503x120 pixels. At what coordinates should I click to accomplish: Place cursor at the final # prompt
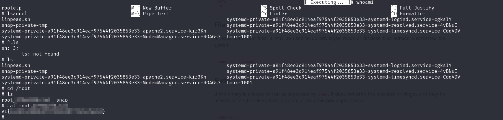pos(3,117)
